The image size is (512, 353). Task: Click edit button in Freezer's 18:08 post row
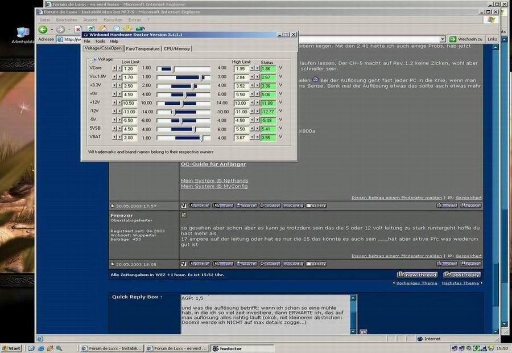447,264
